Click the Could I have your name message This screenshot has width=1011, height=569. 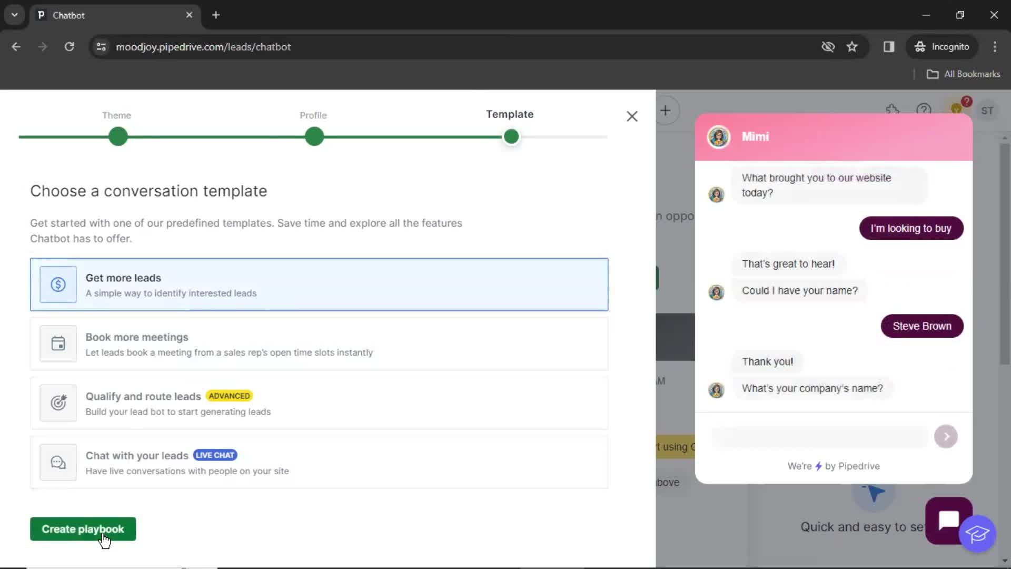coord(799,291)
